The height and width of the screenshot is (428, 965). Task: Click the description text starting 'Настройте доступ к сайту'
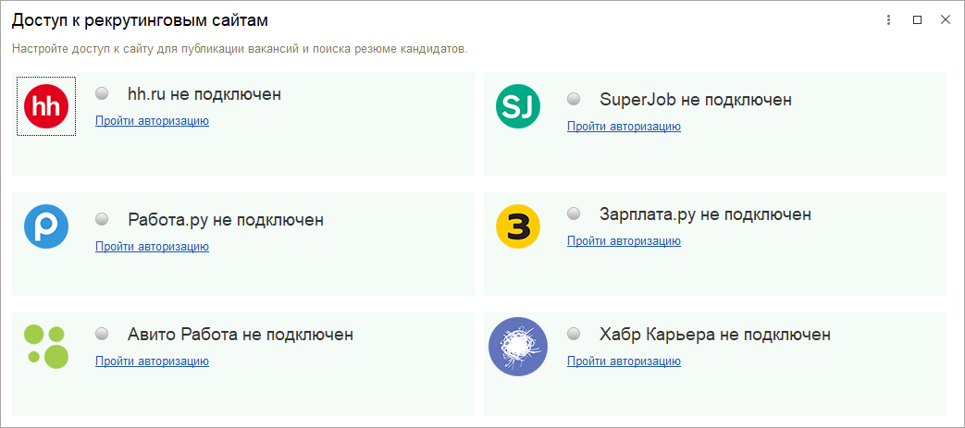[x=240, y=49]
